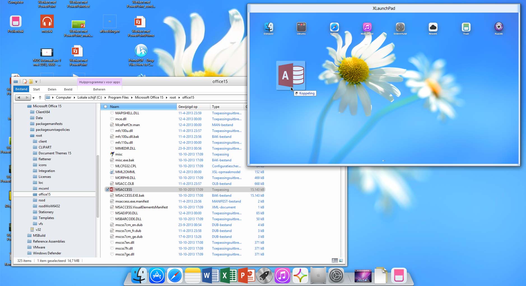Open yellow Notes icon in dock
This screenshot has height=286, width=526.
(x=193, y=276)
